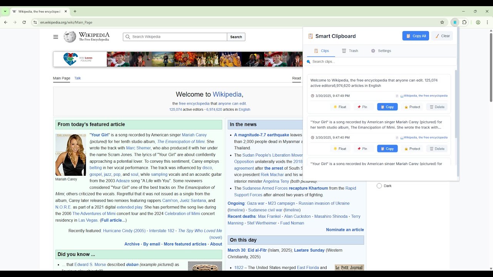Open the Chrome three-dot menu
The width and height of the screenshot is (493, 277).
487,22
